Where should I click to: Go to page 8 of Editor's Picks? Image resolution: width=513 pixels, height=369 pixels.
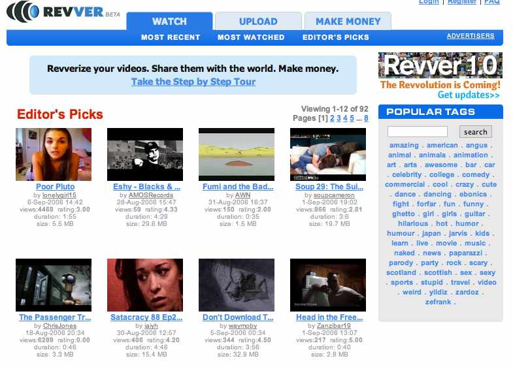366,118
